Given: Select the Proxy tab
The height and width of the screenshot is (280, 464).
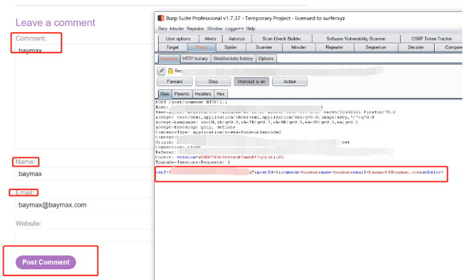Looking at the screenshot, I should [x=201, y=47].
